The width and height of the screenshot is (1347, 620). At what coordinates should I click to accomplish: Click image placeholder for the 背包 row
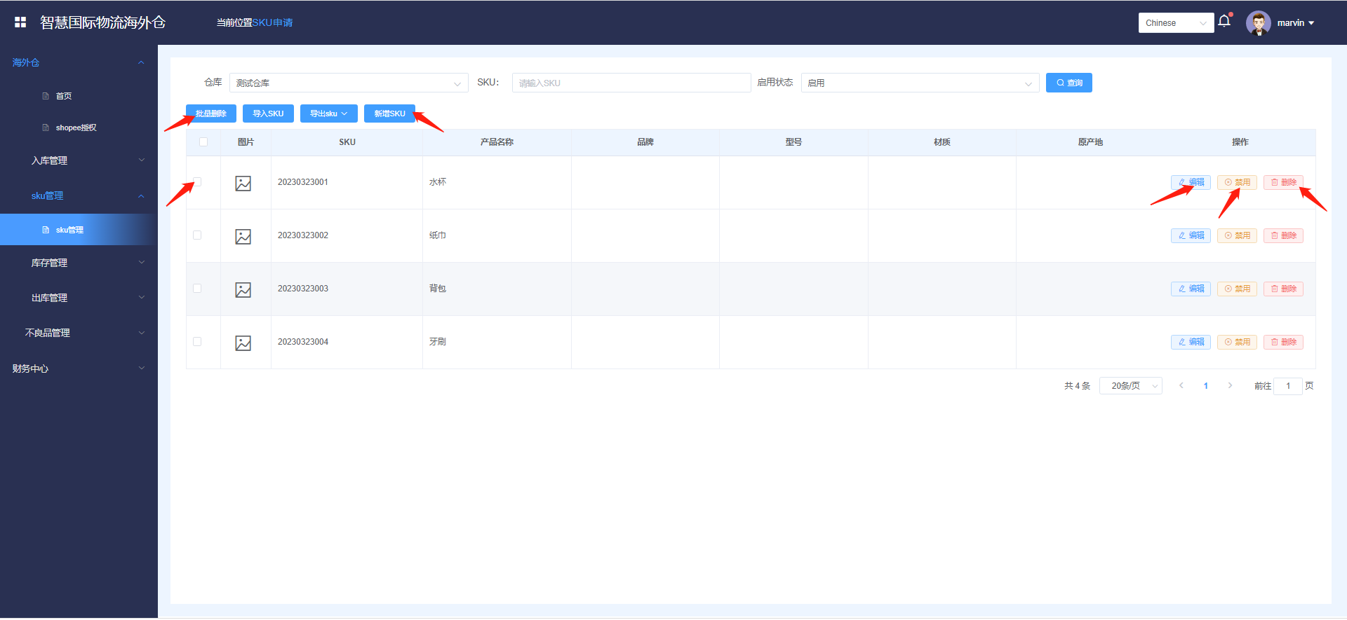[243, 290]
